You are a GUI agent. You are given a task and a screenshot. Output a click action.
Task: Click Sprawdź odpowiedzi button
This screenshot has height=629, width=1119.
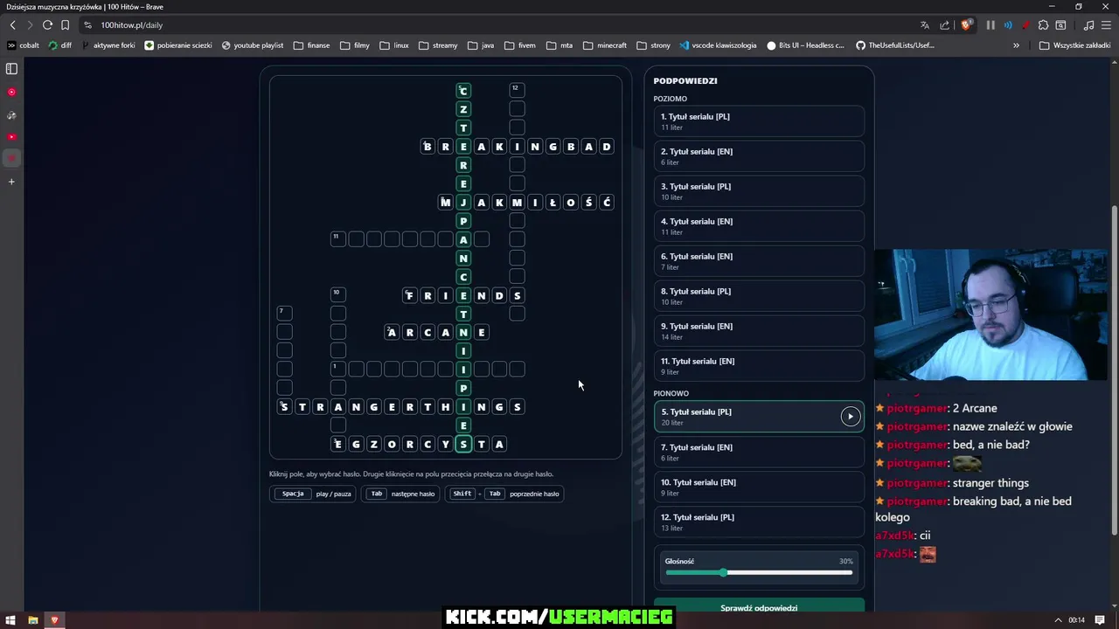[x=759, y=606]
